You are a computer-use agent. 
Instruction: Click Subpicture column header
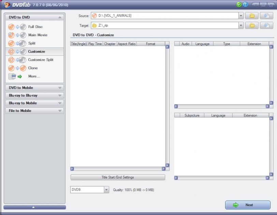192,115
